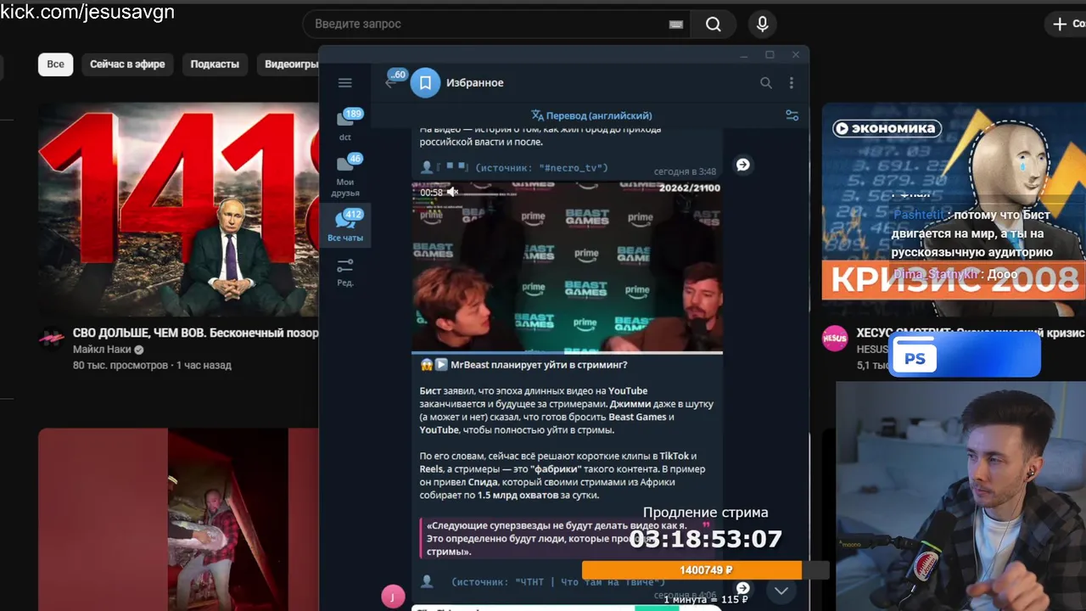Search within the Избранное chat
This screenshot has width=1086, height=611.
click(766, 82)
